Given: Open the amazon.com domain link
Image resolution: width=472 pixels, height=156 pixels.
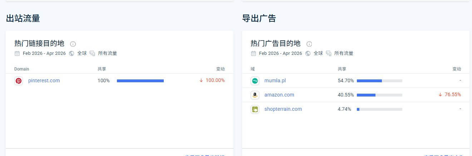Looking at the screenshot, I should point(279,95).
